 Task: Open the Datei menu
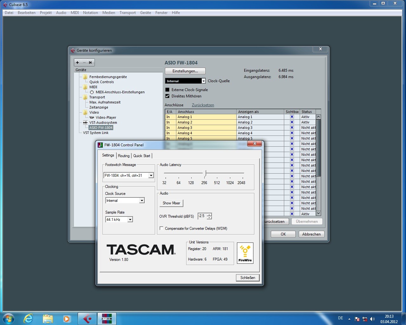pos(9,13)
